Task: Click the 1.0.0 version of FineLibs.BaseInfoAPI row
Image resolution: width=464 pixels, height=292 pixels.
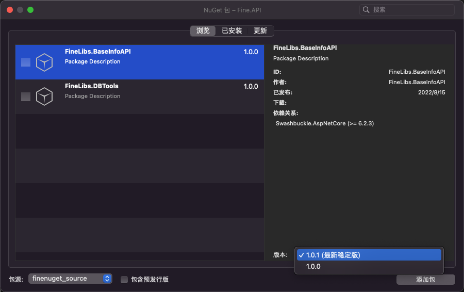Action: (x=251, y=52)
